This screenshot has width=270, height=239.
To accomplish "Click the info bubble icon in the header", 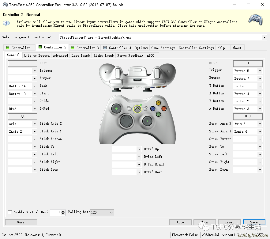I will pyautogui.click(x=6, y=23).
